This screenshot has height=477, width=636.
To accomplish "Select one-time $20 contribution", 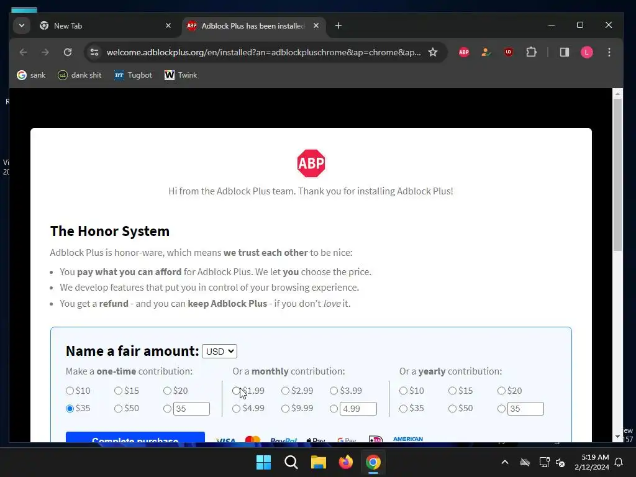I will pos(167,391).
